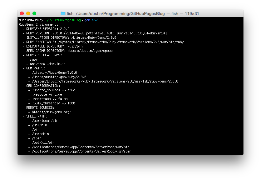Screen dimensions: 261x180
Task: Click the 'universal-darwin-14' platform entry
Action: (46, 64)
